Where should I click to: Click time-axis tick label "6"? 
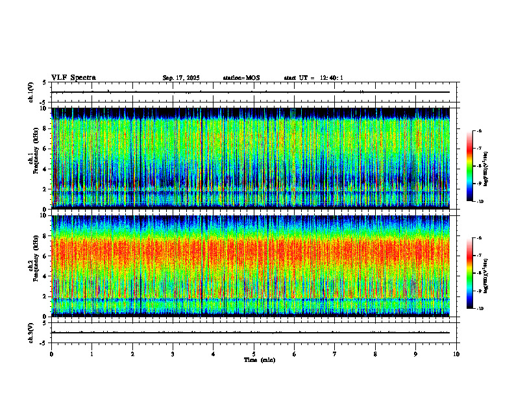tap(295, 354)
